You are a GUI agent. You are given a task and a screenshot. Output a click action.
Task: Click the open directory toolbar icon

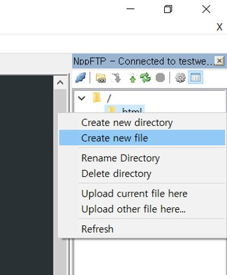pyautogui.click(x=101, y=78)
